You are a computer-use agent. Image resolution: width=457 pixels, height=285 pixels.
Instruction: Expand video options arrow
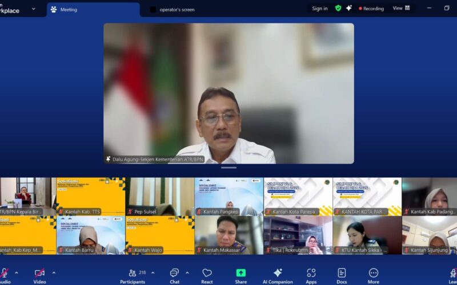54,272
